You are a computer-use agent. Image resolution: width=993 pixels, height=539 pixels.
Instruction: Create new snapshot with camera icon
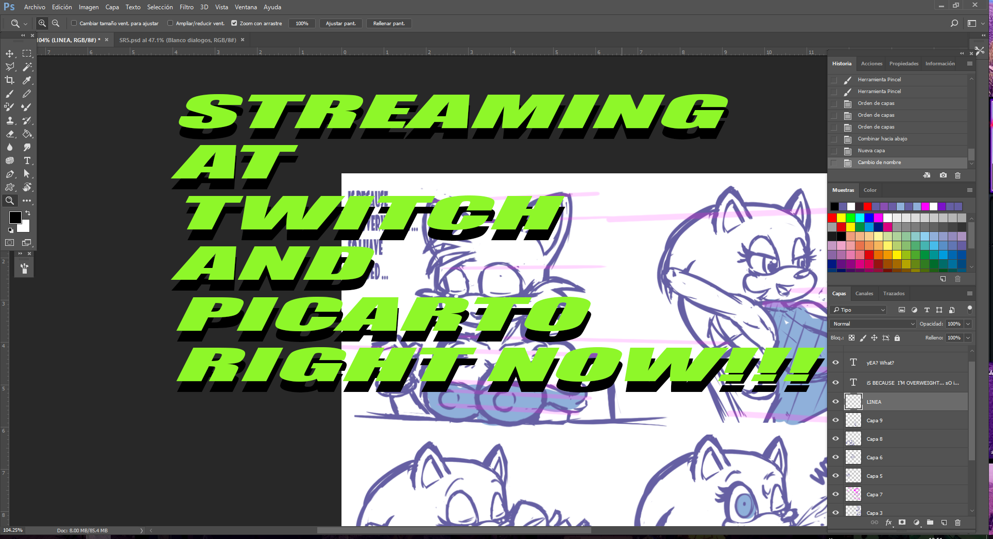click(943, 175)
